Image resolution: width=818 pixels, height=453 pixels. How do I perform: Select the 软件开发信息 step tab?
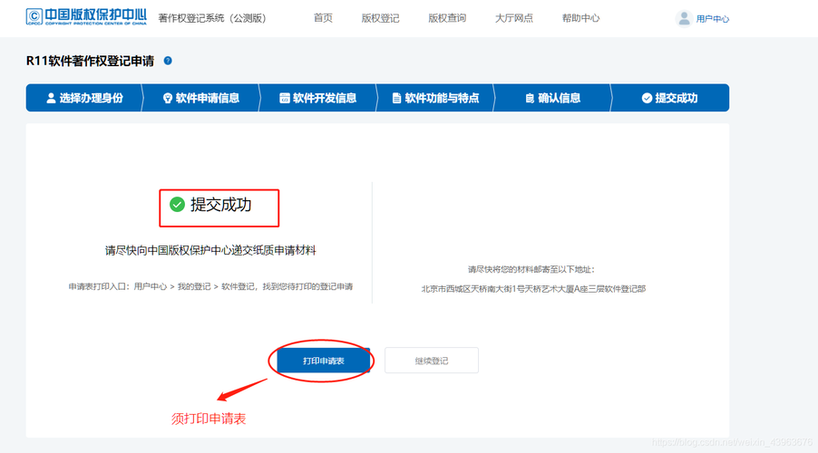(317, 98)
